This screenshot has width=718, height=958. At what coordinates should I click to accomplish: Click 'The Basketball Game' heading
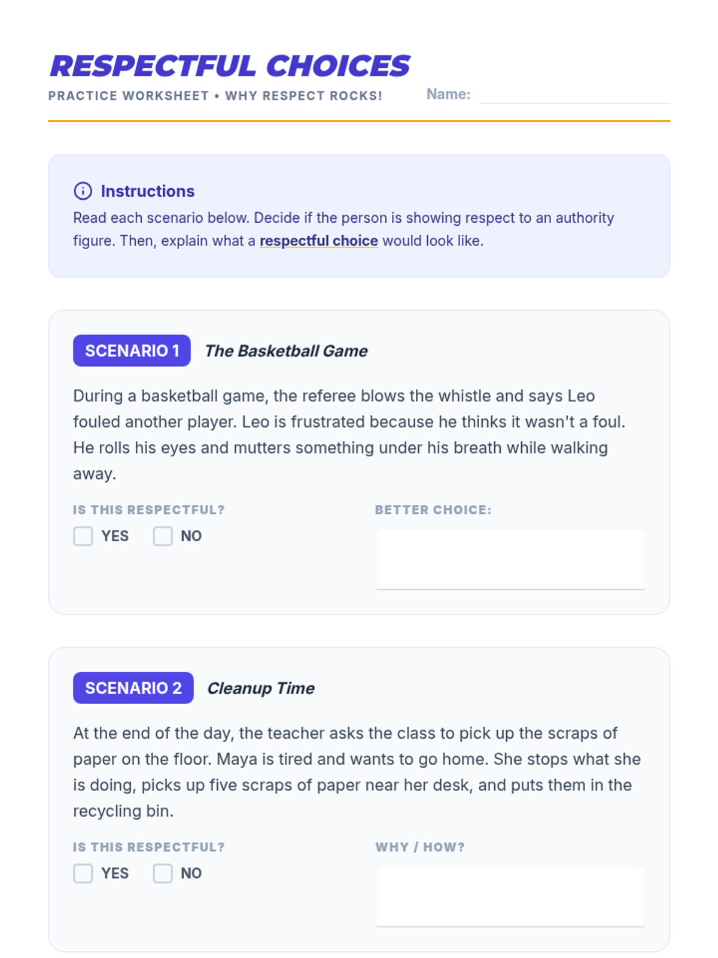point(286,351)
